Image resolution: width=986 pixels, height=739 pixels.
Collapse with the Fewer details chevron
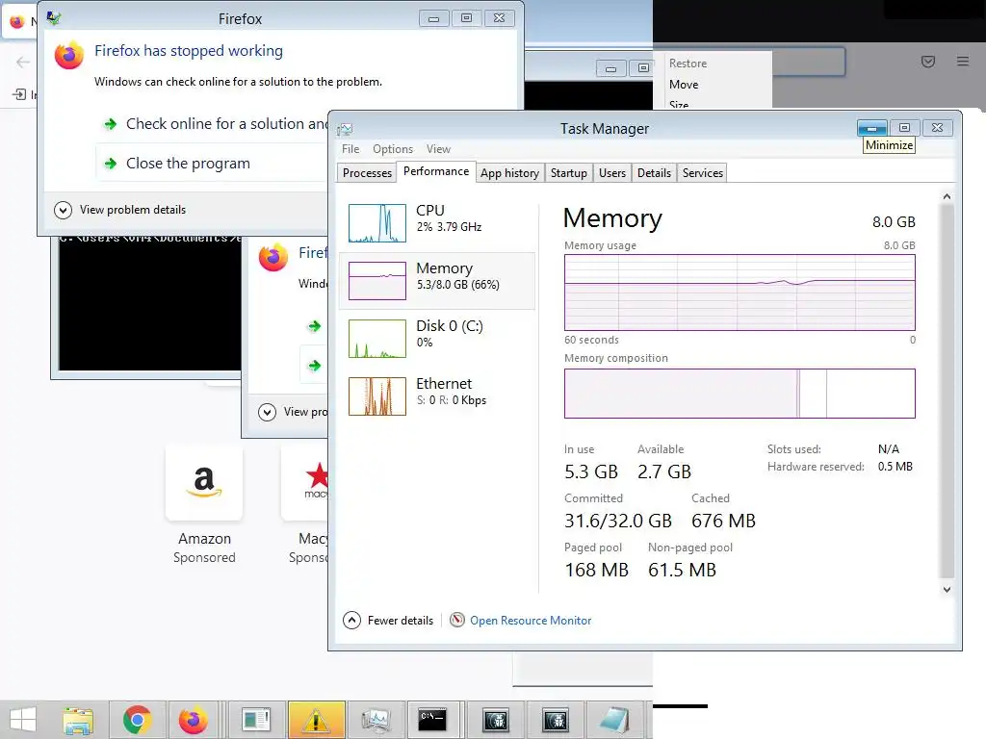coord(352,621)
